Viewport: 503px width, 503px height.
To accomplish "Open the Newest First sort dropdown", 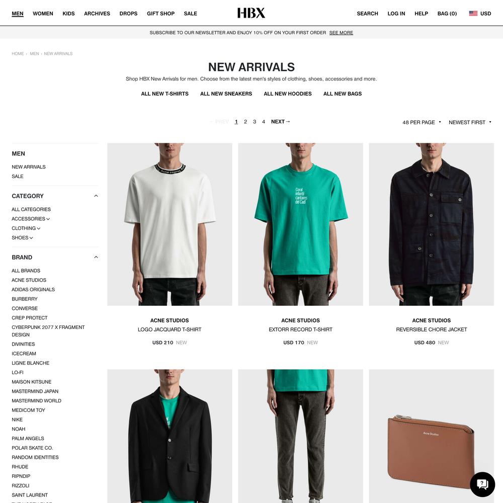I will 470,122.
